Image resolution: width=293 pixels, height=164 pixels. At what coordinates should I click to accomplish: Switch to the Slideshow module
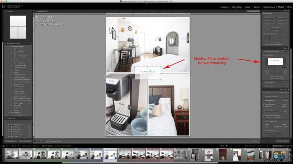click(x=269, y=7)
